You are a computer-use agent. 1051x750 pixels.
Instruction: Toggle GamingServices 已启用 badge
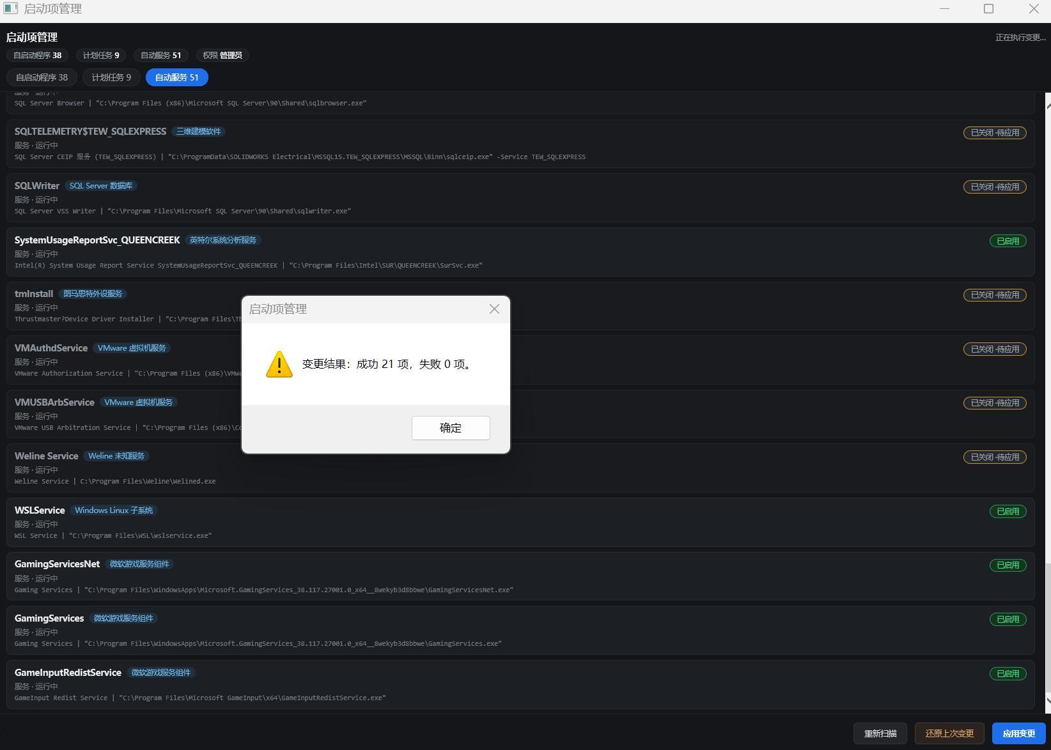[1008, 620]
